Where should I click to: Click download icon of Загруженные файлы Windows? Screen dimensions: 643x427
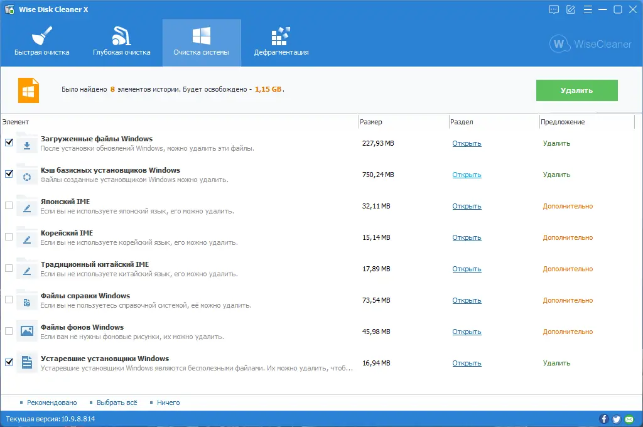(x=27, y=143)
